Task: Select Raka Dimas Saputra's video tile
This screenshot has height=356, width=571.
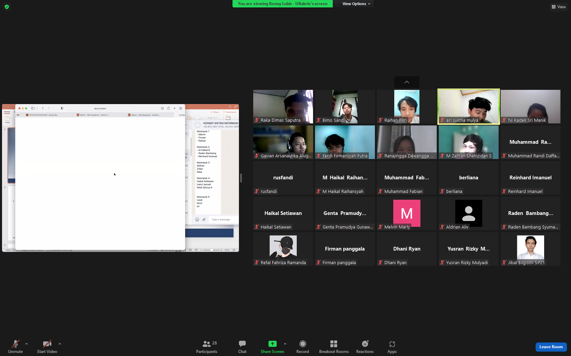Action: [x=283, y=106]
